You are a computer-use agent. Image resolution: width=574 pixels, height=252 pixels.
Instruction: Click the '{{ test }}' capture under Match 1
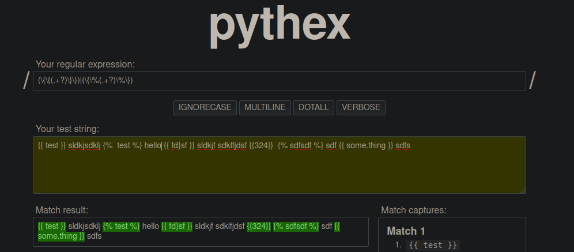[432, 246]
